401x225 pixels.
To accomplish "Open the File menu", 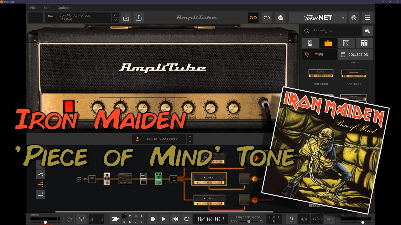I will pos(33,7).
